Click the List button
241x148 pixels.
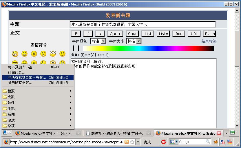148,34
